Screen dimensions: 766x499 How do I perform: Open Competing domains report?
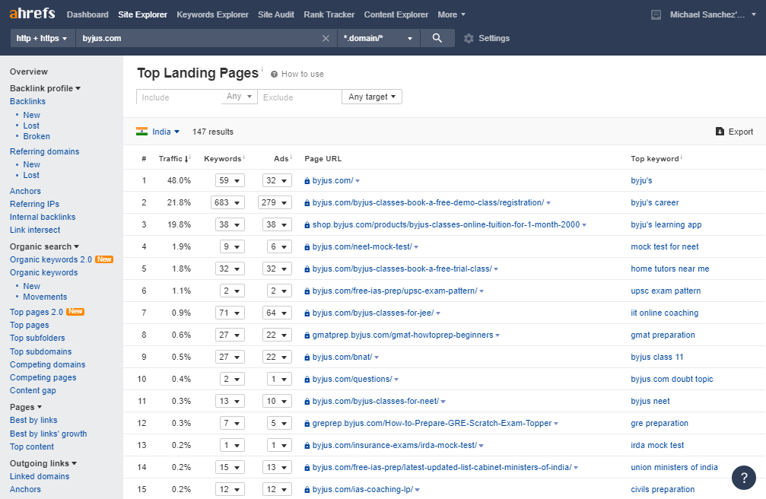coord(47,364)
